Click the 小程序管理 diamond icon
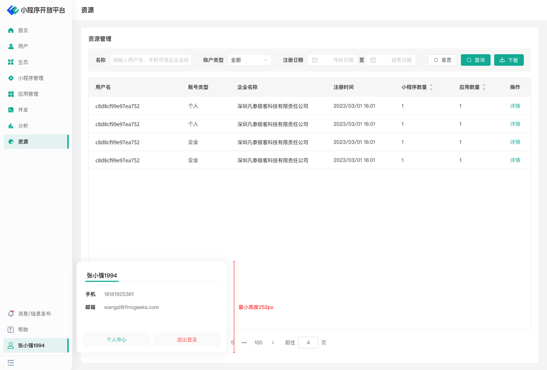 (x=11, y=78)
